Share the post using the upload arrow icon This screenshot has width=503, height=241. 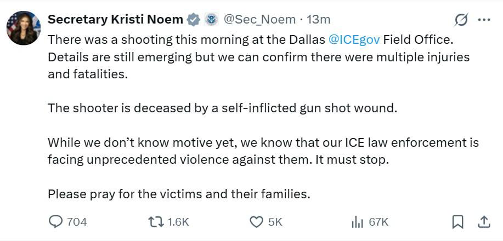(x=484, y=222)
